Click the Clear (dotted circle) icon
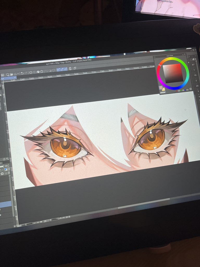This screenshot has height=267, width=200. click(x=31, y=72)
